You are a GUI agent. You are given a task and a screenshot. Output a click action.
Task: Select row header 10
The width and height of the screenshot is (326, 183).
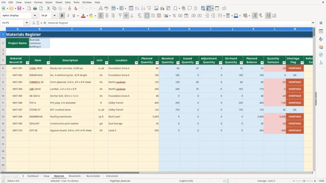(x=3, y=96)
